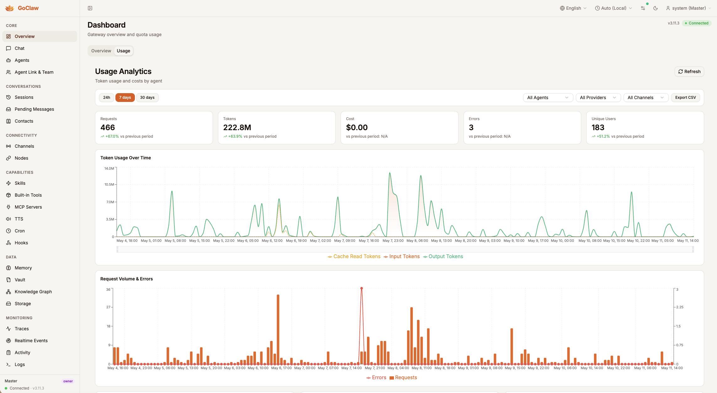This screenshot has width=717, height=393.
Task: Open the Overview sidebar icon
Action: [x=8, y=36]
